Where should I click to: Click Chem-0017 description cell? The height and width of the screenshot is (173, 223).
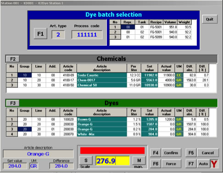(x=102, y=80)
